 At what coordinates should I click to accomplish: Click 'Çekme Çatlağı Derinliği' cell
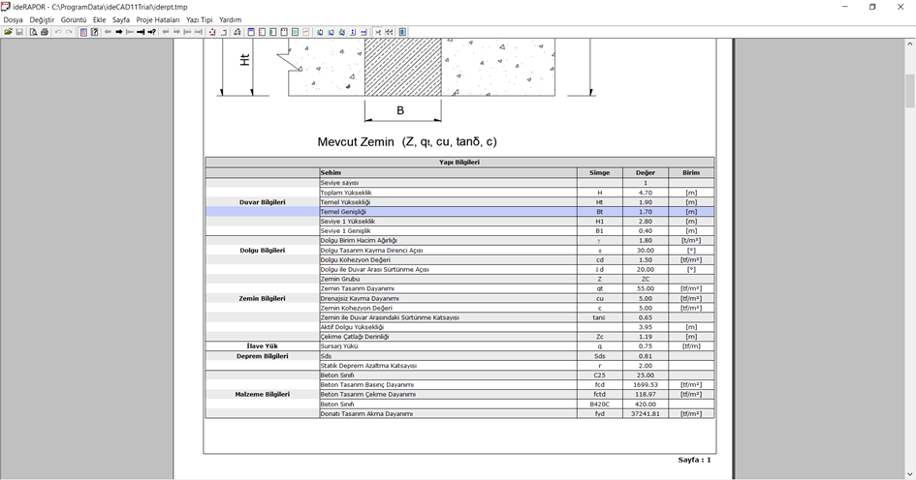(448, 337)
